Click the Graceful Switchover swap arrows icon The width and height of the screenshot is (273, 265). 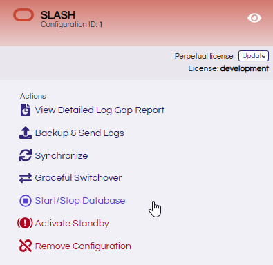pyautogui.click(x=26, y=178)
